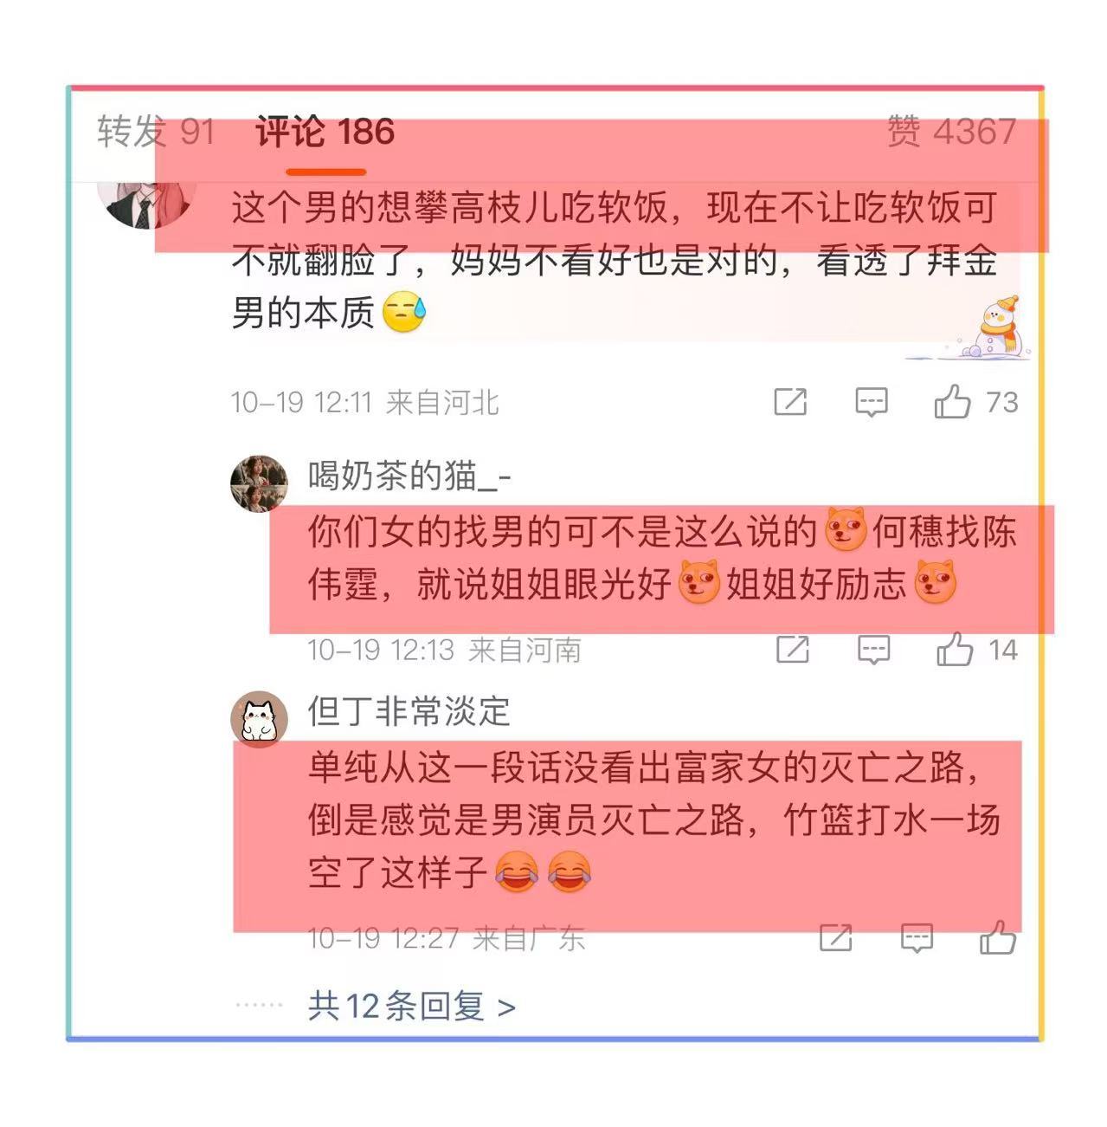Open the 喝奶茶的猫_- avatar profile

click(x=259, y=483)
